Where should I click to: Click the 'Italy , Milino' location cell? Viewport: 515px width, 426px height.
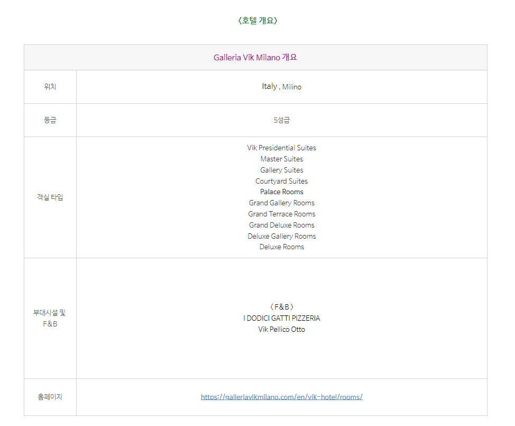(x=281, y=86)
